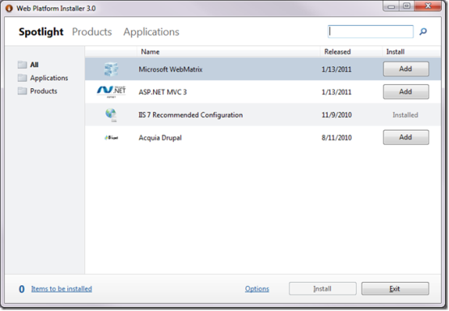This screenshot has height=311, width=449.
Task: Click the Acquia Drupal logo icon
Action: (x=112, y=138)
